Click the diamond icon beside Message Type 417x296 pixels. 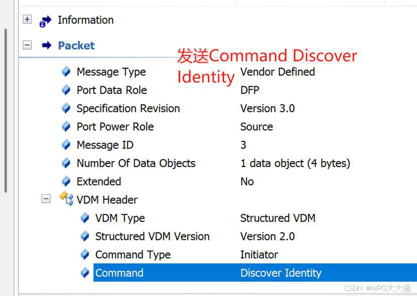(66, 72)
